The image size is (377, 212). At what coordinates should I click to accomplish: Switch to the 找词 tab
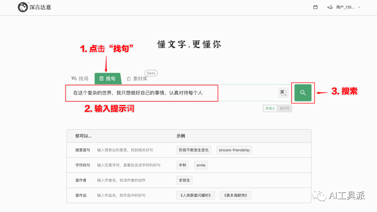tap(80, 79)
